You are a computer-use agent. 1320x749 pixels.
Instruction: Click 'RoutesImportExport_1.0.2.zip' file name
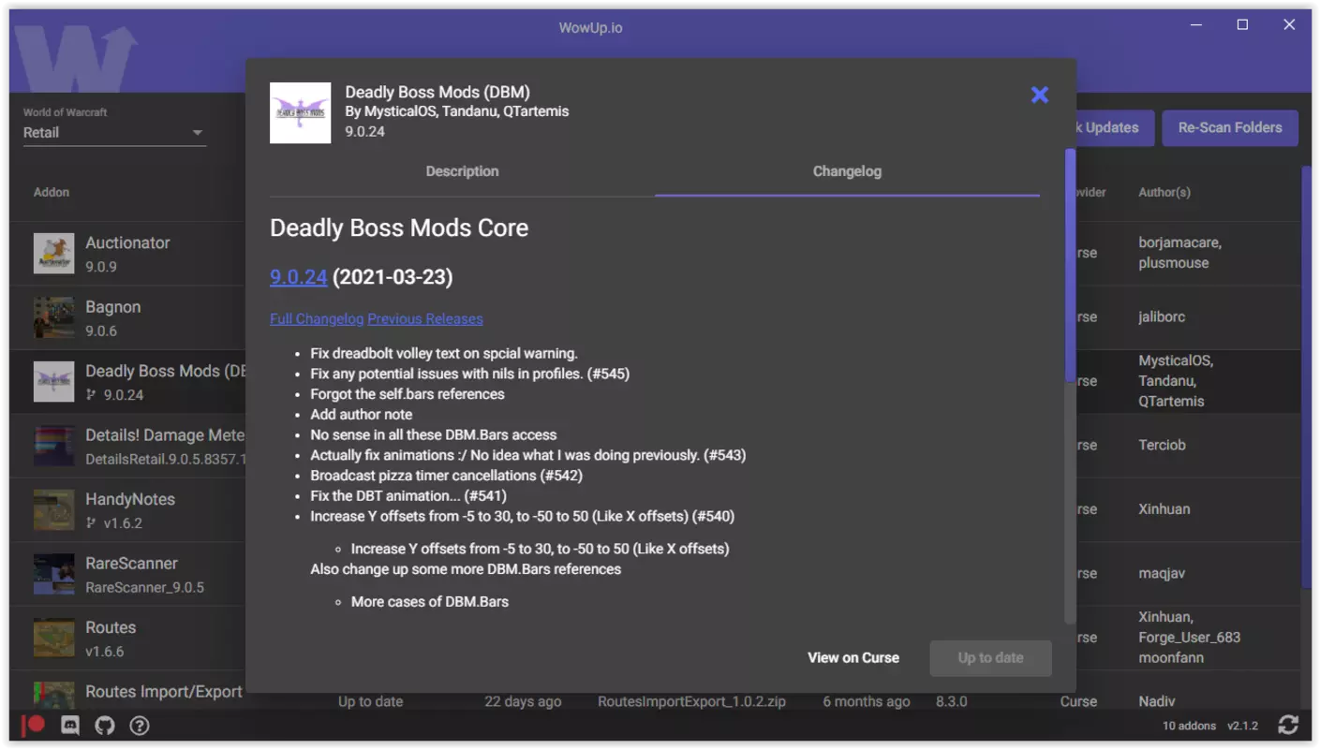[x=691, y=701]
